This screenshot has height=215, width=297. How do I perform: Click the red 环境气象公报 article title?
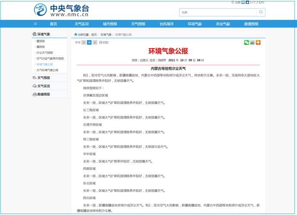(x=168, y=51)
